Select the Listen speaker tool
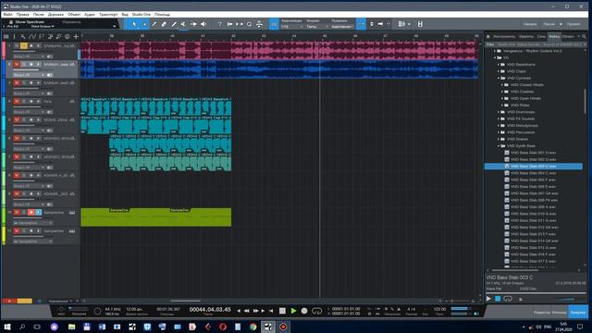 pos(203,24)
